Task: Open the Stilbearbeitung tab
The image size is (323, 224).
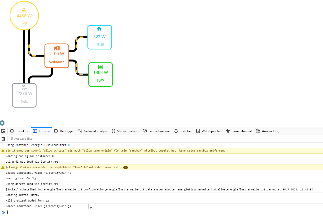Action: click(125, 131)
